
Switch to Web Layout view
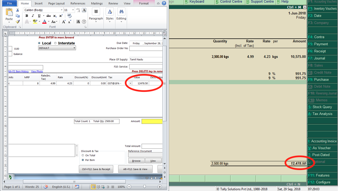click(x=103, y=187)
